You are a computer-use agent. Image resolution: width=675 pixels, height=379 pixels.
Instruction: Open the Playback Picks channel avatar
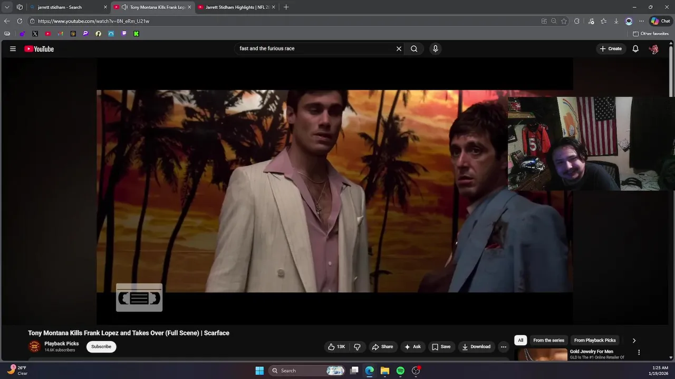point(34,346)
